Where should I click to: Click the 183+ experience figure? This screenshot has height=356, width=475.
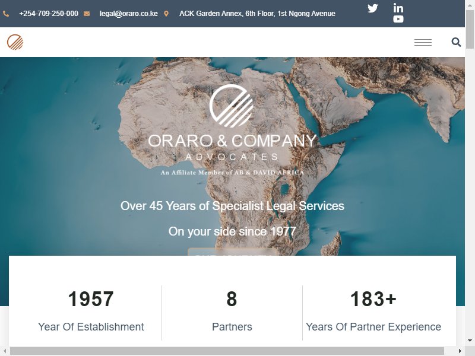tap(373, 299)
